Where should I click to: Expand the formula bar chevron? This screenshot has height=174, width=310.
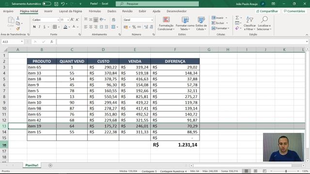pos(307,42)
